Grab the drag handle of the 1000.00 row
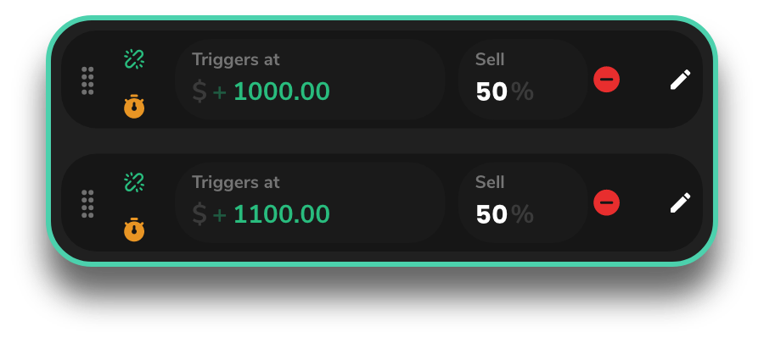 click(x=87, y=80)
